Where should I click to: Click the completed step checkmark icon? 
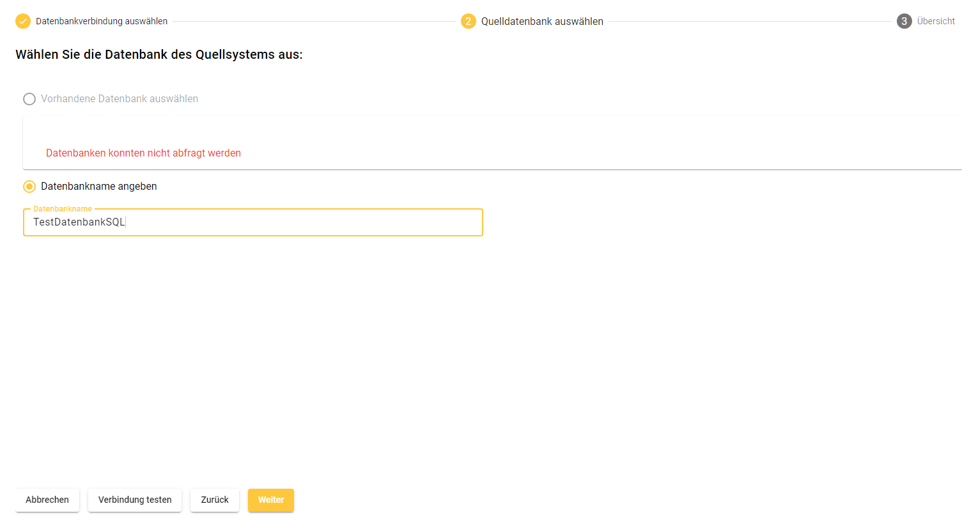point(23,21)
